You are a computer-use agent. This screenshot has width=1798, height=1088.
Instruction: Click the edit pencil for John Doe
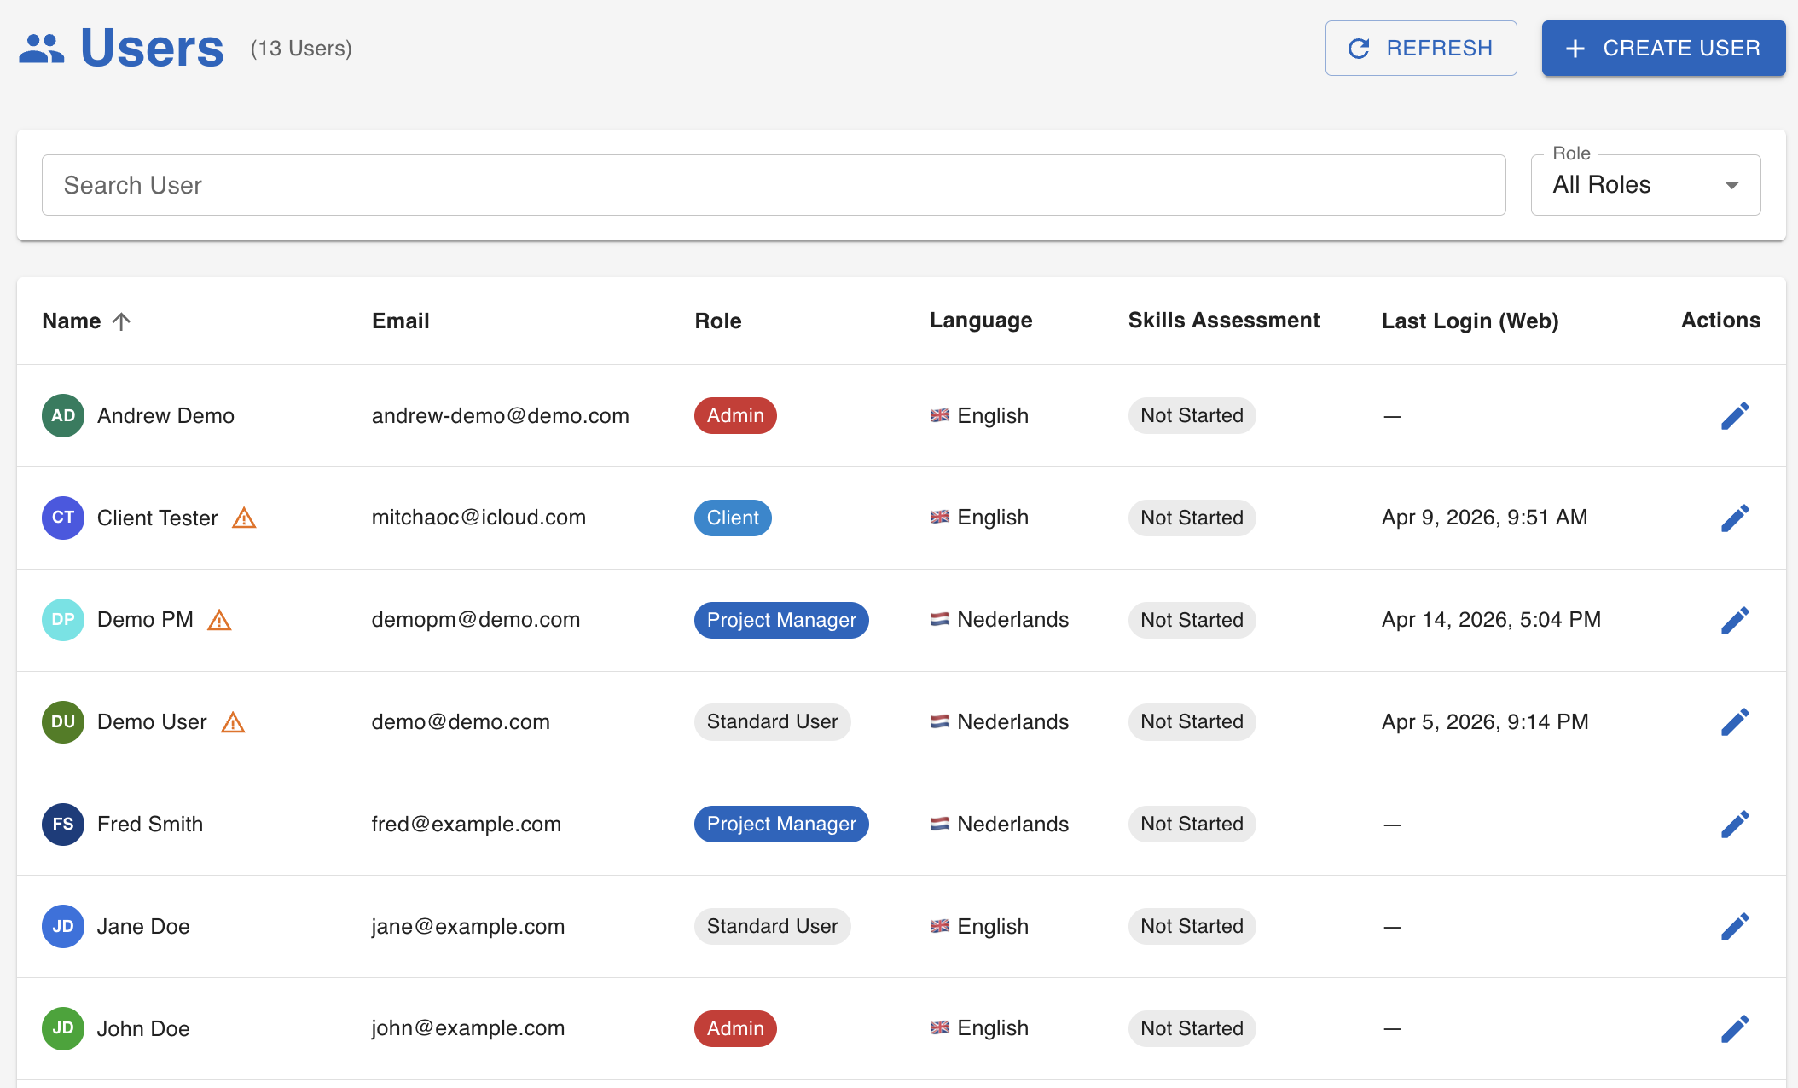click(1736, 1028)
